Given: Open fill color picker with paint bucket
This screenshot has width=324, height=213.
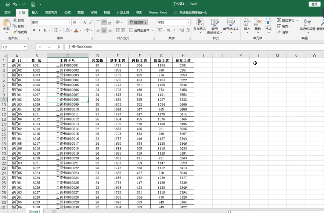Looking at the screenshot, I should coord(67,30).
